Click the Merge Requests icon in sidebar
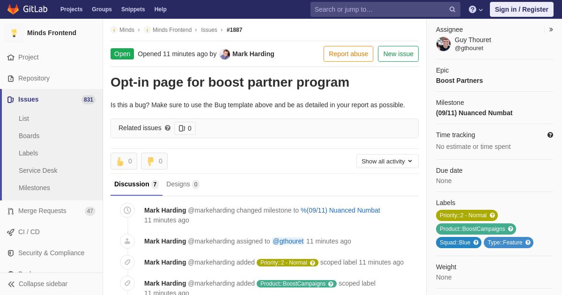The image size is (562, 295). (11, 211)
